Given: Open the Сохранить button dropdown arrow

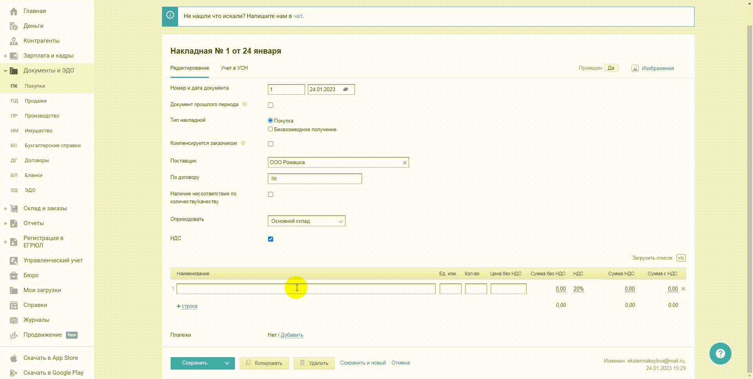Looking at the screenshot, I should tap(227, 363).
